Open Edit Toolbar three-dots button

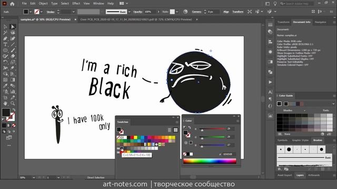9,145
